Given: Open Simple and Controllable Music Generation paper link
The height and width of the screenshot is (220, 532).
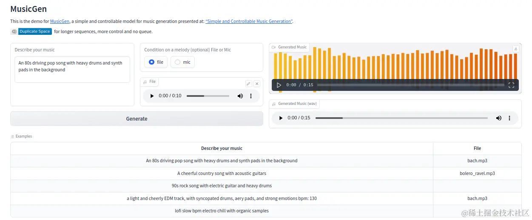Looking at the screenshot, I should coord(249,21).
